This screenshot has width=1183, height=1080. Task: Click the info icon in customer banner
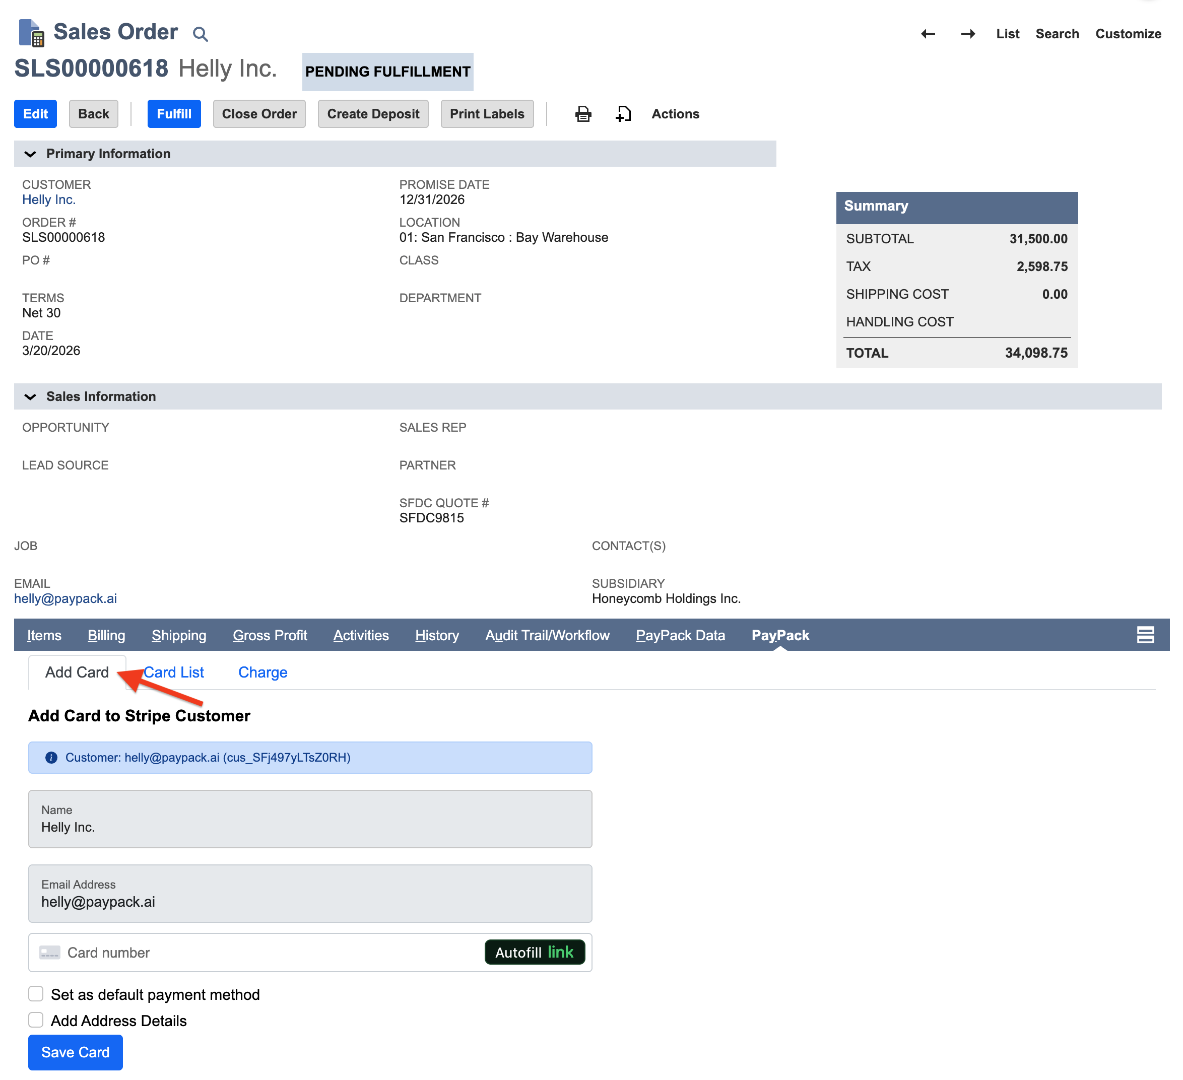(51, 757)
